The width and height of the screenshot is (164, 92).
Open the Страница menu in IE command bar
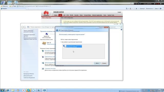click(x=142, y=8)
